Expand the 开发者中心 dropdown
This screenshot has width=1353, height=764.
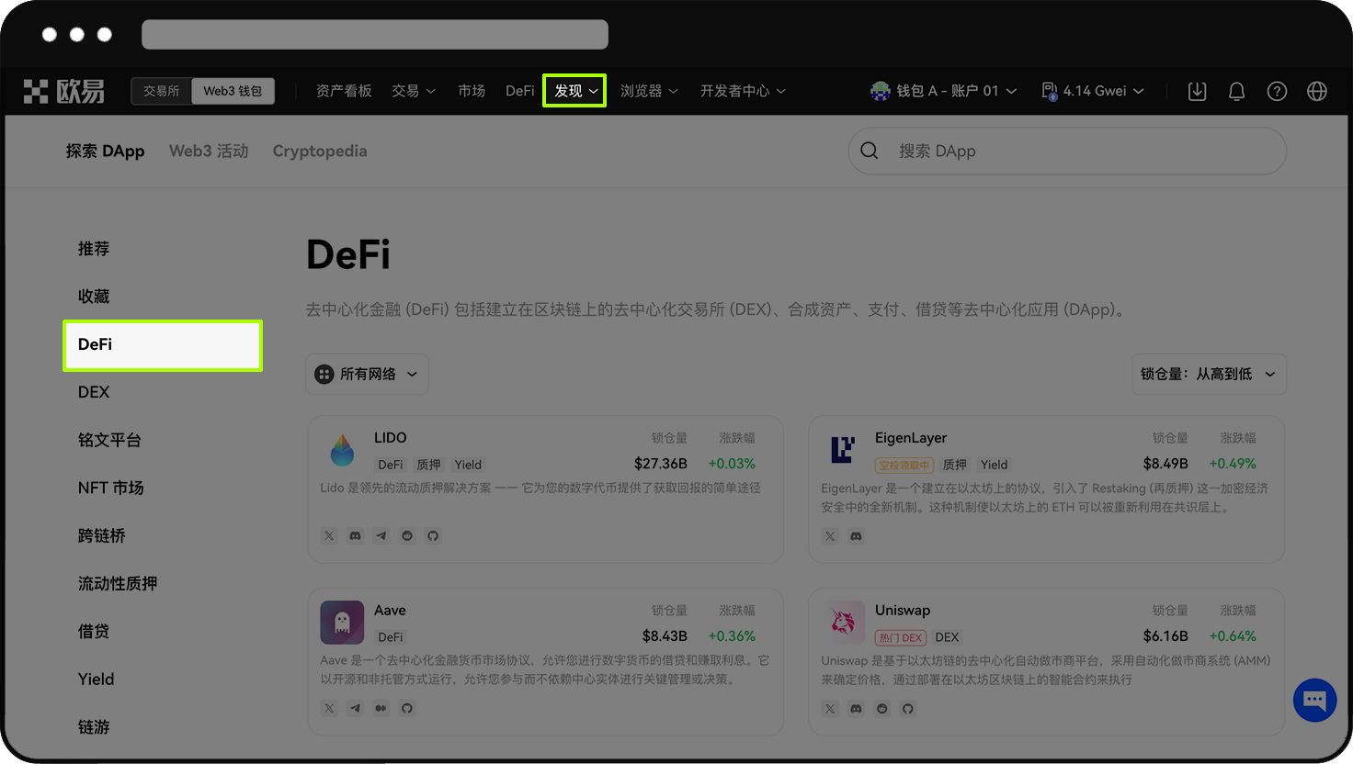click(x=743, y=91)
